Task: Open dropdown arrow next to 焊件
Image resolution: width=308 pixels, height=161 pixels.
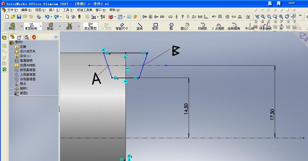Action: click(79, 26)
